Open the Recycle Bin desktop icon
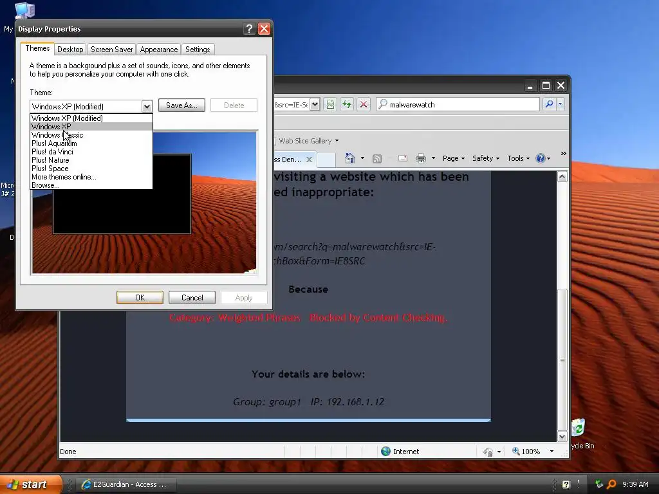This screenshot has height=494, width=659. coord(579,428)
